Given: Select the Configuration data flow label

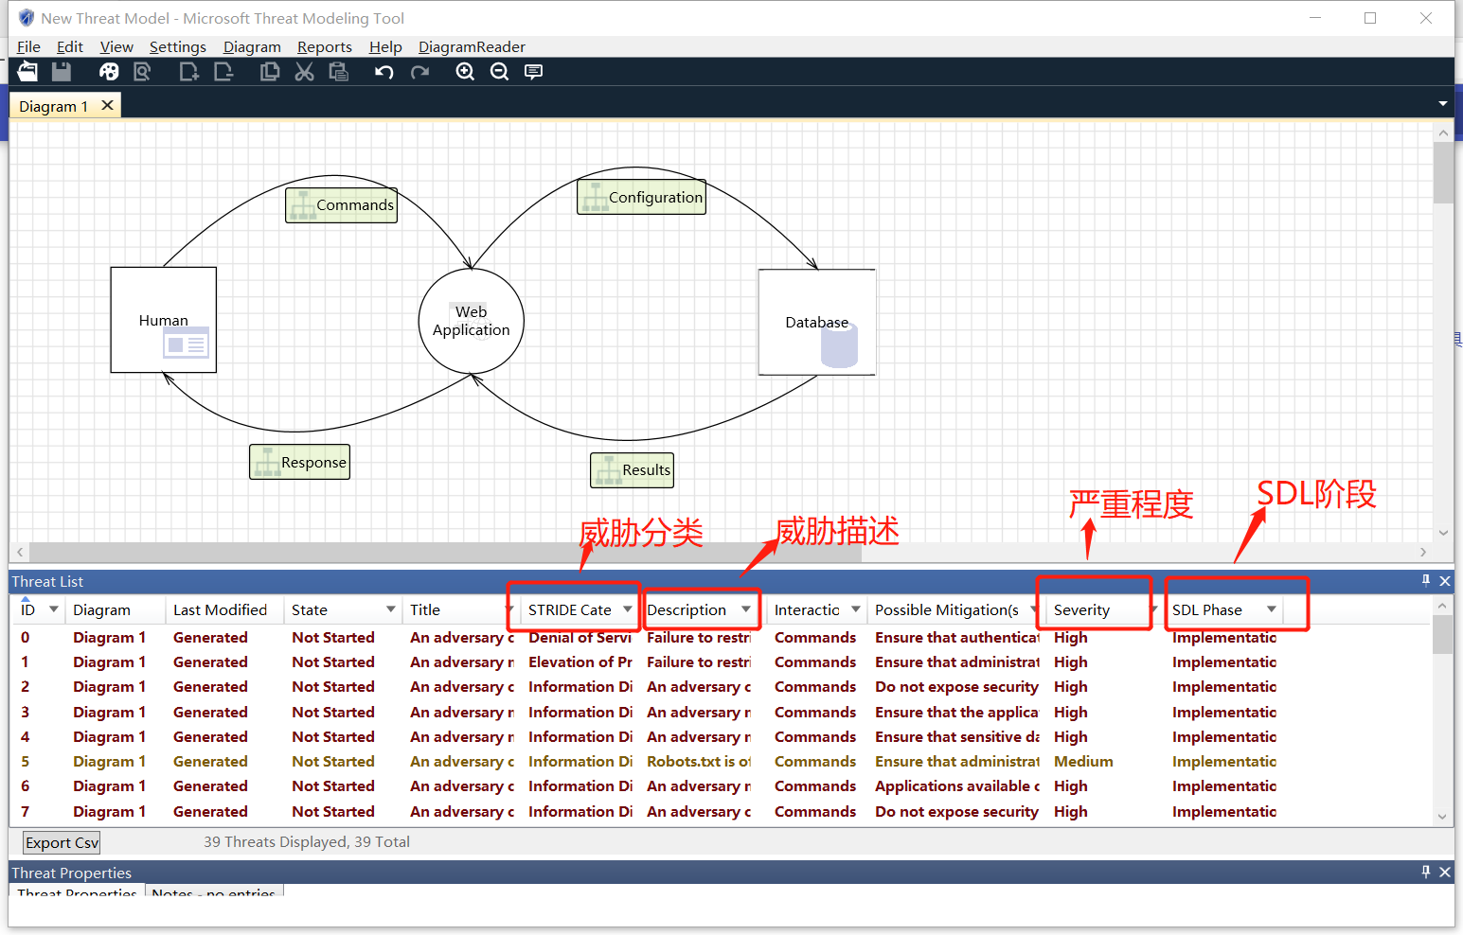Looking at the screenshot, I should 642,197.
